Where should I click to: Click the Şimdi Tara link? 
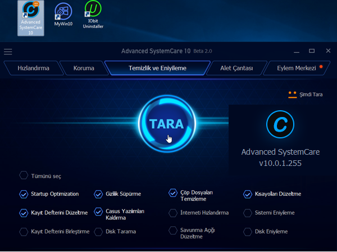(x=311, y=94)
